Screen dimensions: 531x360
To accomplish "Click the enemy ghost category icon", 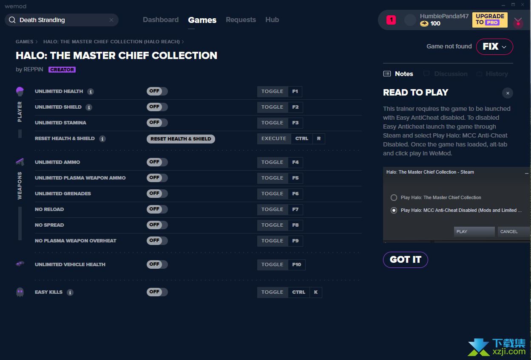I will 20,292.
